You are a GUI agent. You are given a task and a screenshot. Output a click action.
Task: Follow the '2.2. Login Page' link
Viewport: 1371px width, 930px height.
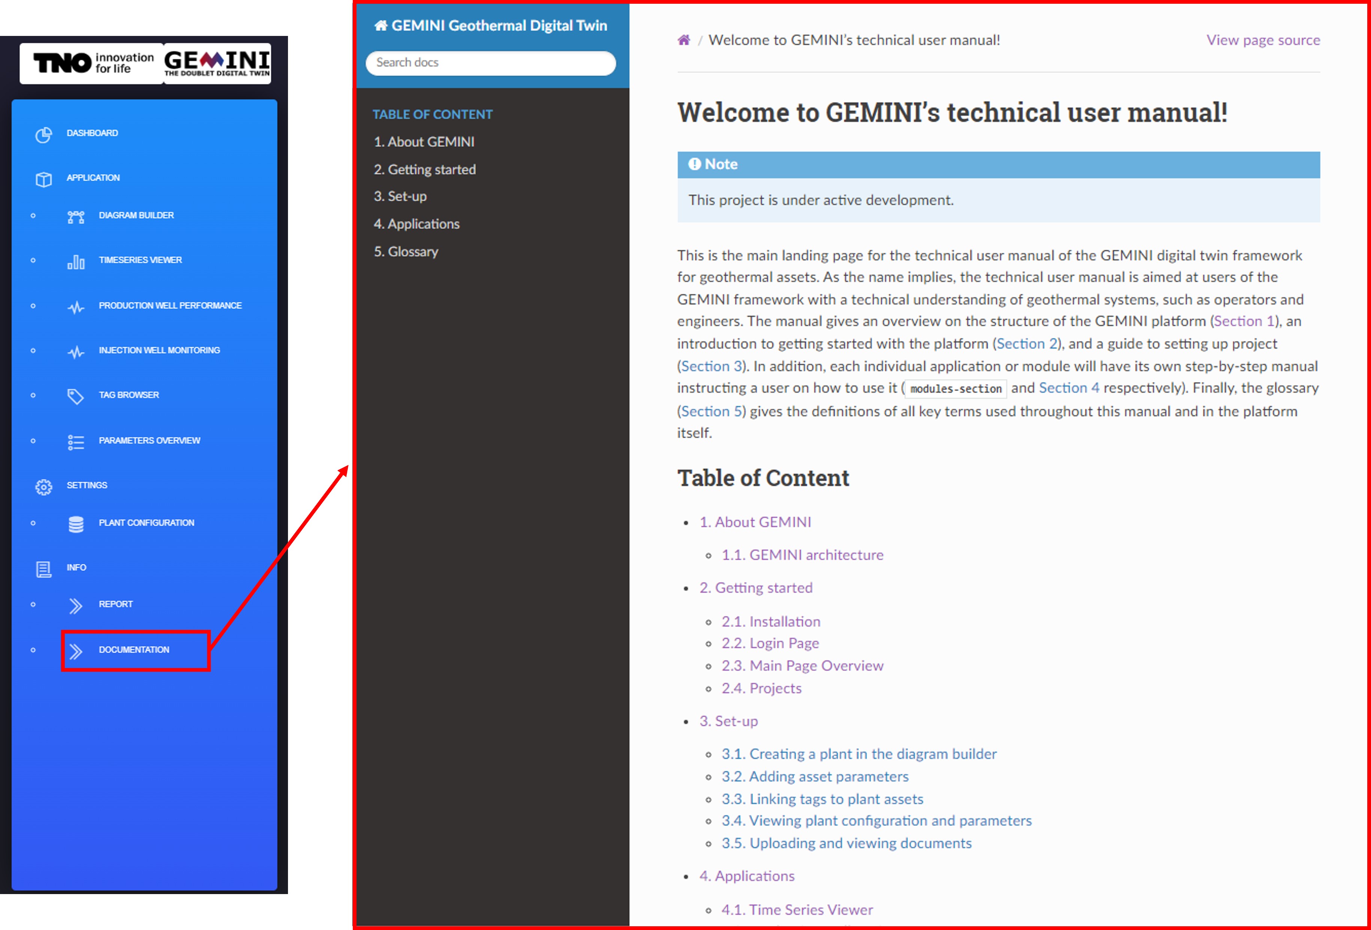click(770, 643)
